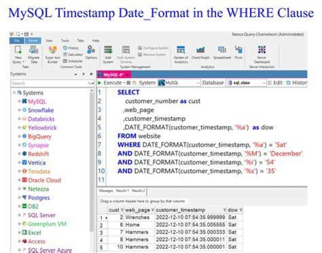Expand the Databricks tree node
The height and width of the screenshot is (253, 322).
(19, 119)
